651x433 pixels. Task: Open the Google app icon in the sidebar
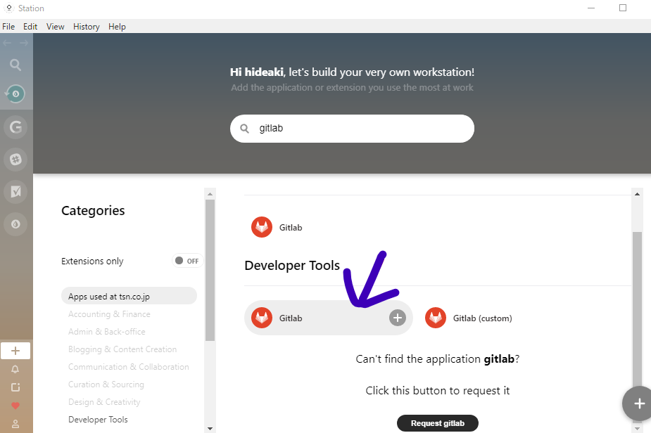click(15, 127)
